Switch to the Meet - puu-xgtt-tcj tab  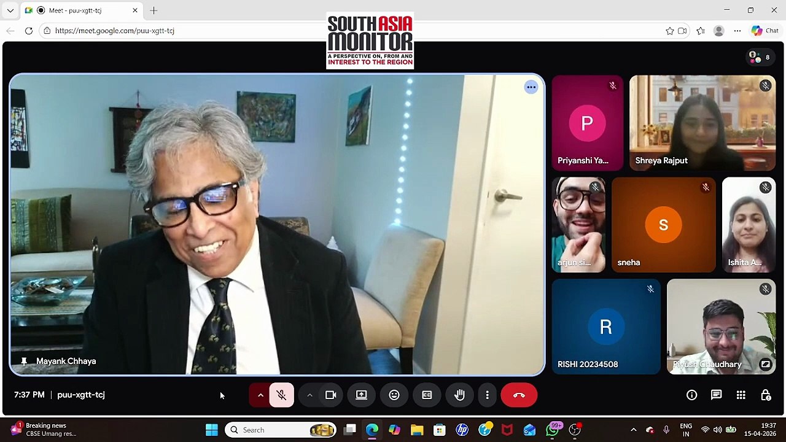[x=82, y=10]
